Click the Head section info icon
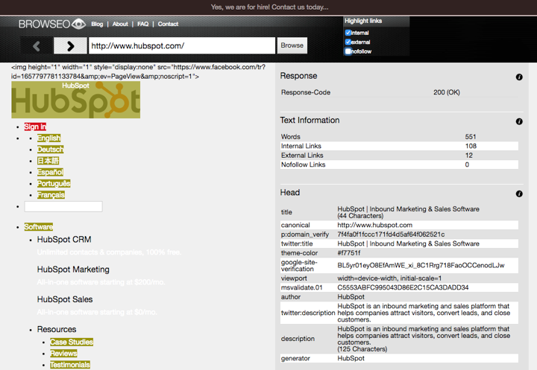 coord(519,194)
